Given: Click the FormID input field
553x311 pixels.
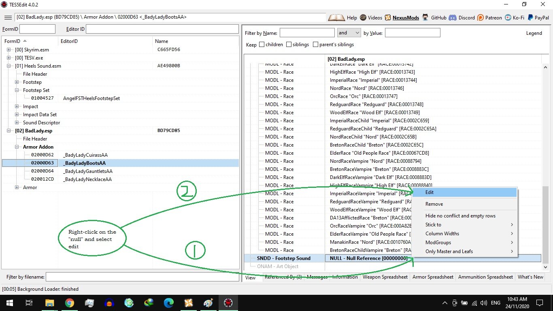Looking at the screenshot, I should coord(37,29).
